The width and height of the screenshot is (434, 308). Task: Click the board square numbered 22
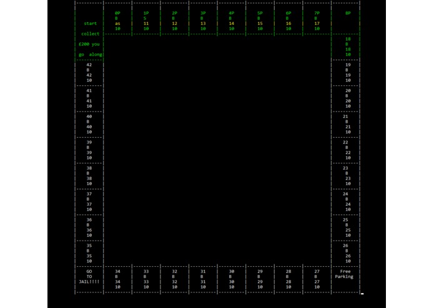tap(346, 150)
